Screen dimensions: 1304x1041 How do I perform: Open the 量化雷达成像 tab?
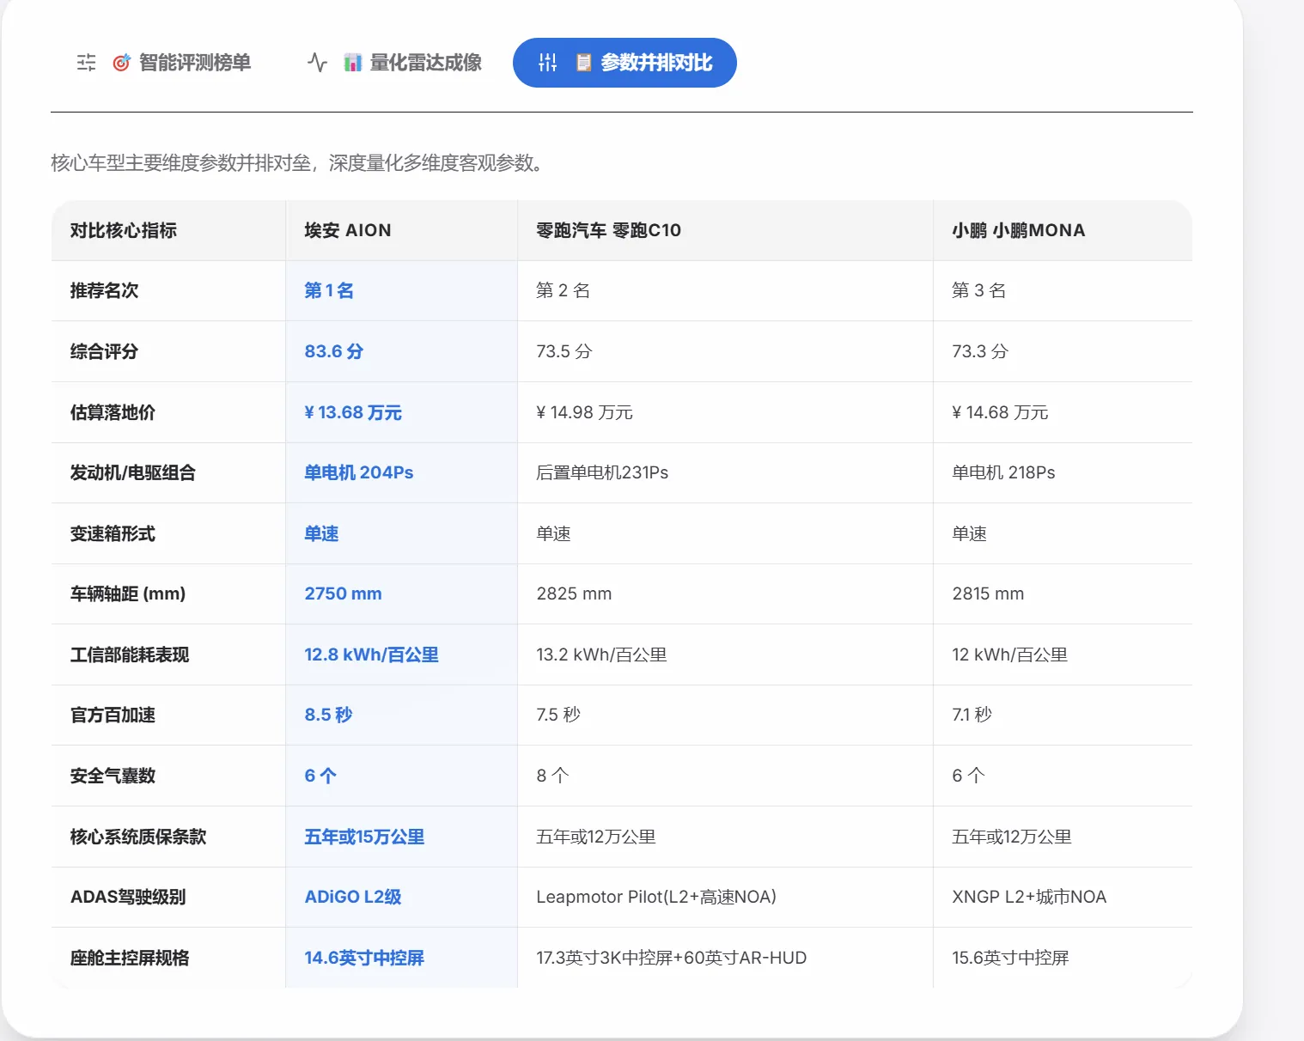pyautogui.click(x=394, y=63)
